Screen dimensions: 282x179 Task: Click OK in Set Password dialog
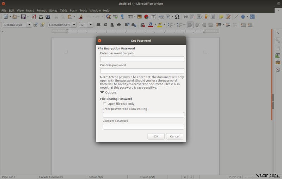(156, 136)
